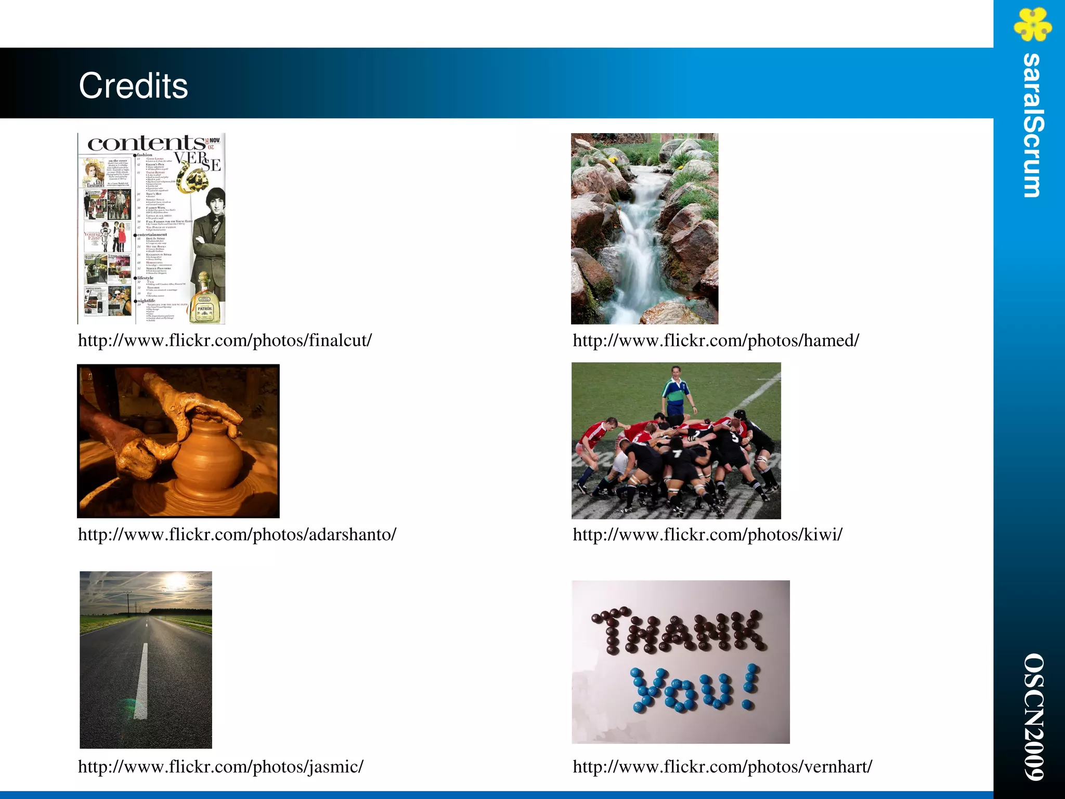1065x799 pixels.
Task: Select the rugby scrum photo
Action: click(x=676, y=441)
